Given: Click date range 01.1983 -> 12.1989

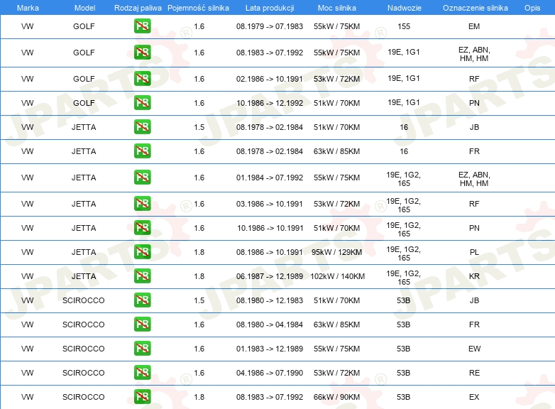Looking at the screenshot, I should (270, 349).
